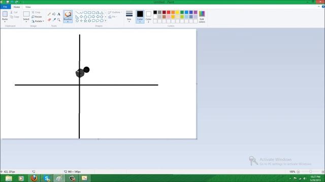This screenshot has height=182, width=325.
Task: Select the Magnifier tool
Action: click(59, 20)
